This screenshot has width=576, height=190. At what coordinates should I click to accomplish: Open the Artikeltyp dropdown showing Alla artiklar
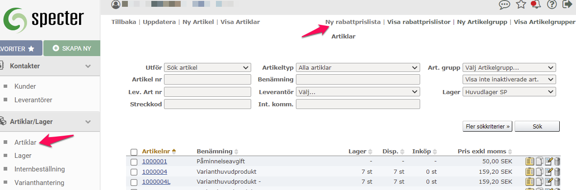click(358, 68)
